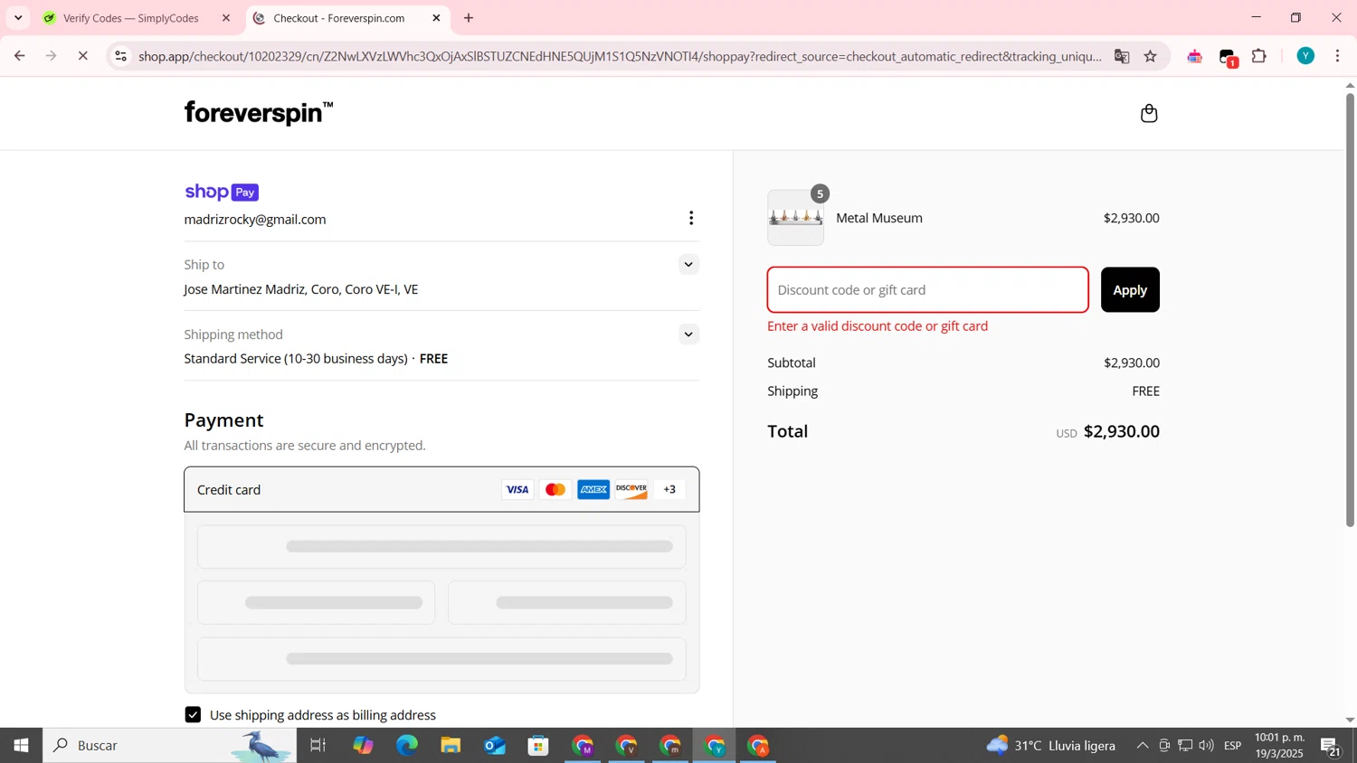Open volume control in tray
The width and height of the screenshot is (1357, 763).
(1207, 746)
